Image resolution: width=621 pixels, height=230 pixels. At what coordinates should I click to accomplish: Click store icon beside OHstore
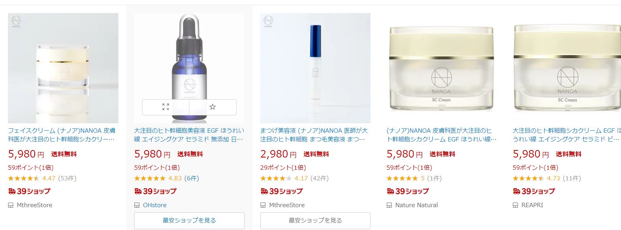[x=137, y=205]
